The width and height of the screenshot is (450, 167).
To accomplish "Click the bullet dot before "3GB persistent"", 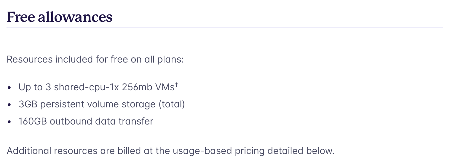I will pyautogui.click(x=10, y=105).
